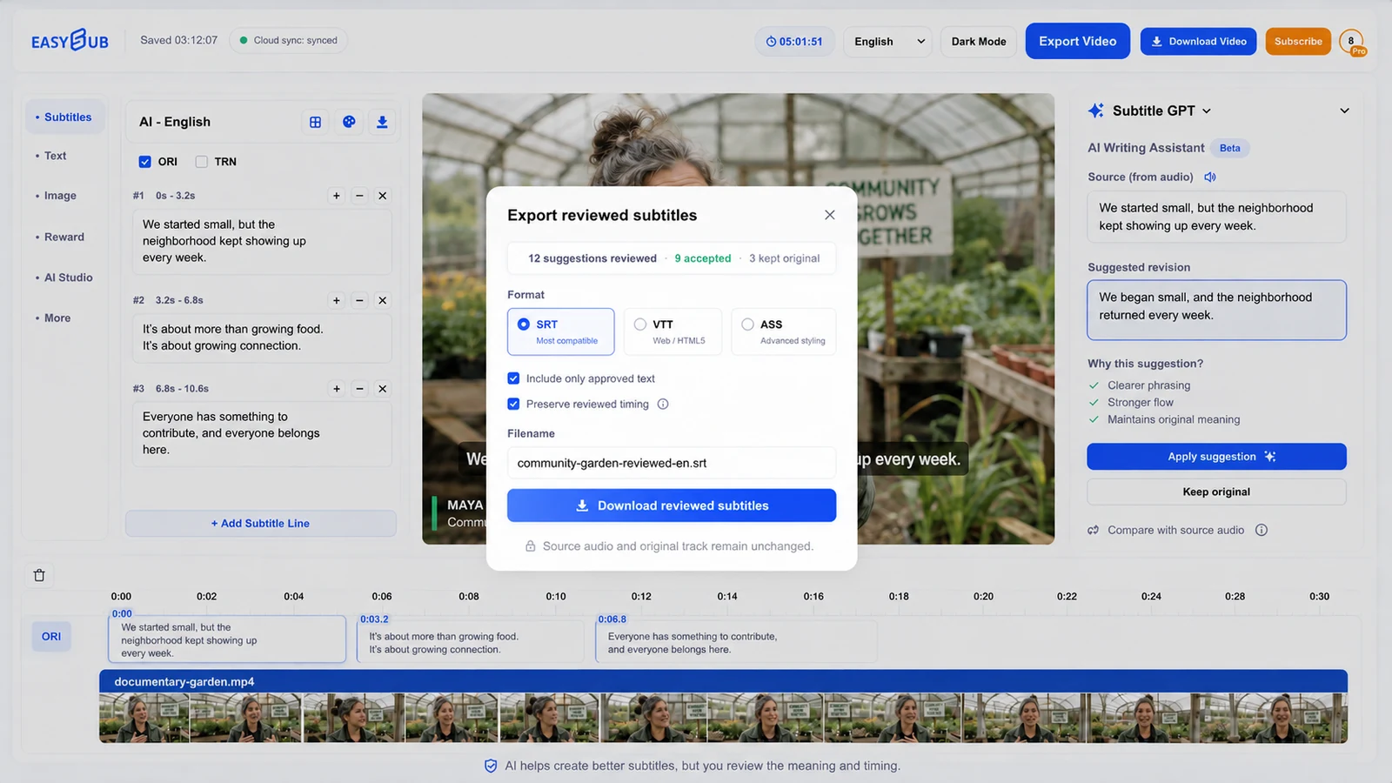Open the Pro user avatar badge
The width and height of the screenshot is (1392, 783).
(1352, 41)
